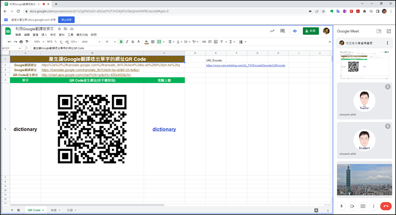The width and height of the screenshot is (396, 215).
Task: Switch to the second sheet tab
Action: [x=55, y=210]
